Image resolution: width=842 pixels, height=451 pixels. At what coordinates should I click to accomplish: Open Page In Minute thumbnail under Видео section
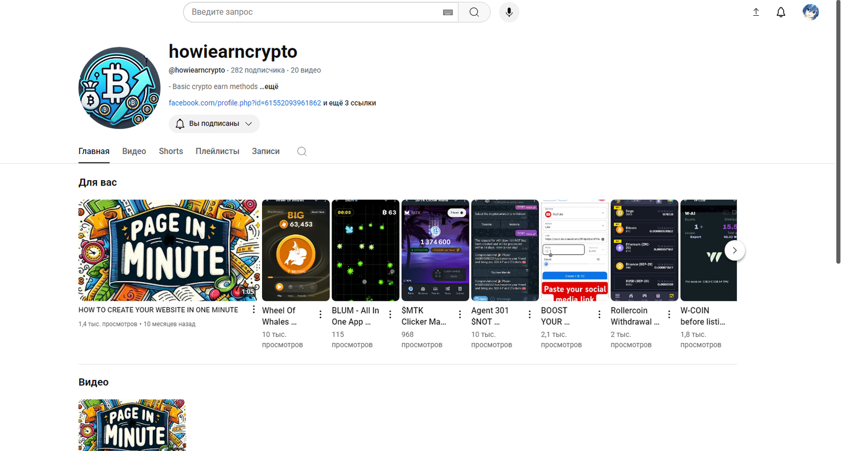click(x=132, y=425)
